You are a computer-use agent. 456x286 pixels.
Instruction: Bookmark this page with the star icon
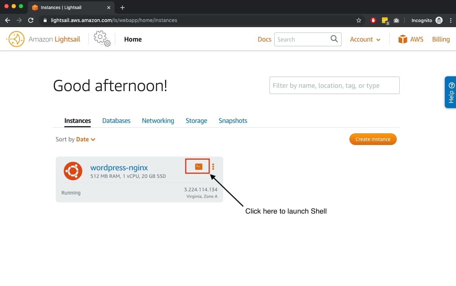(x=359, y=20)
